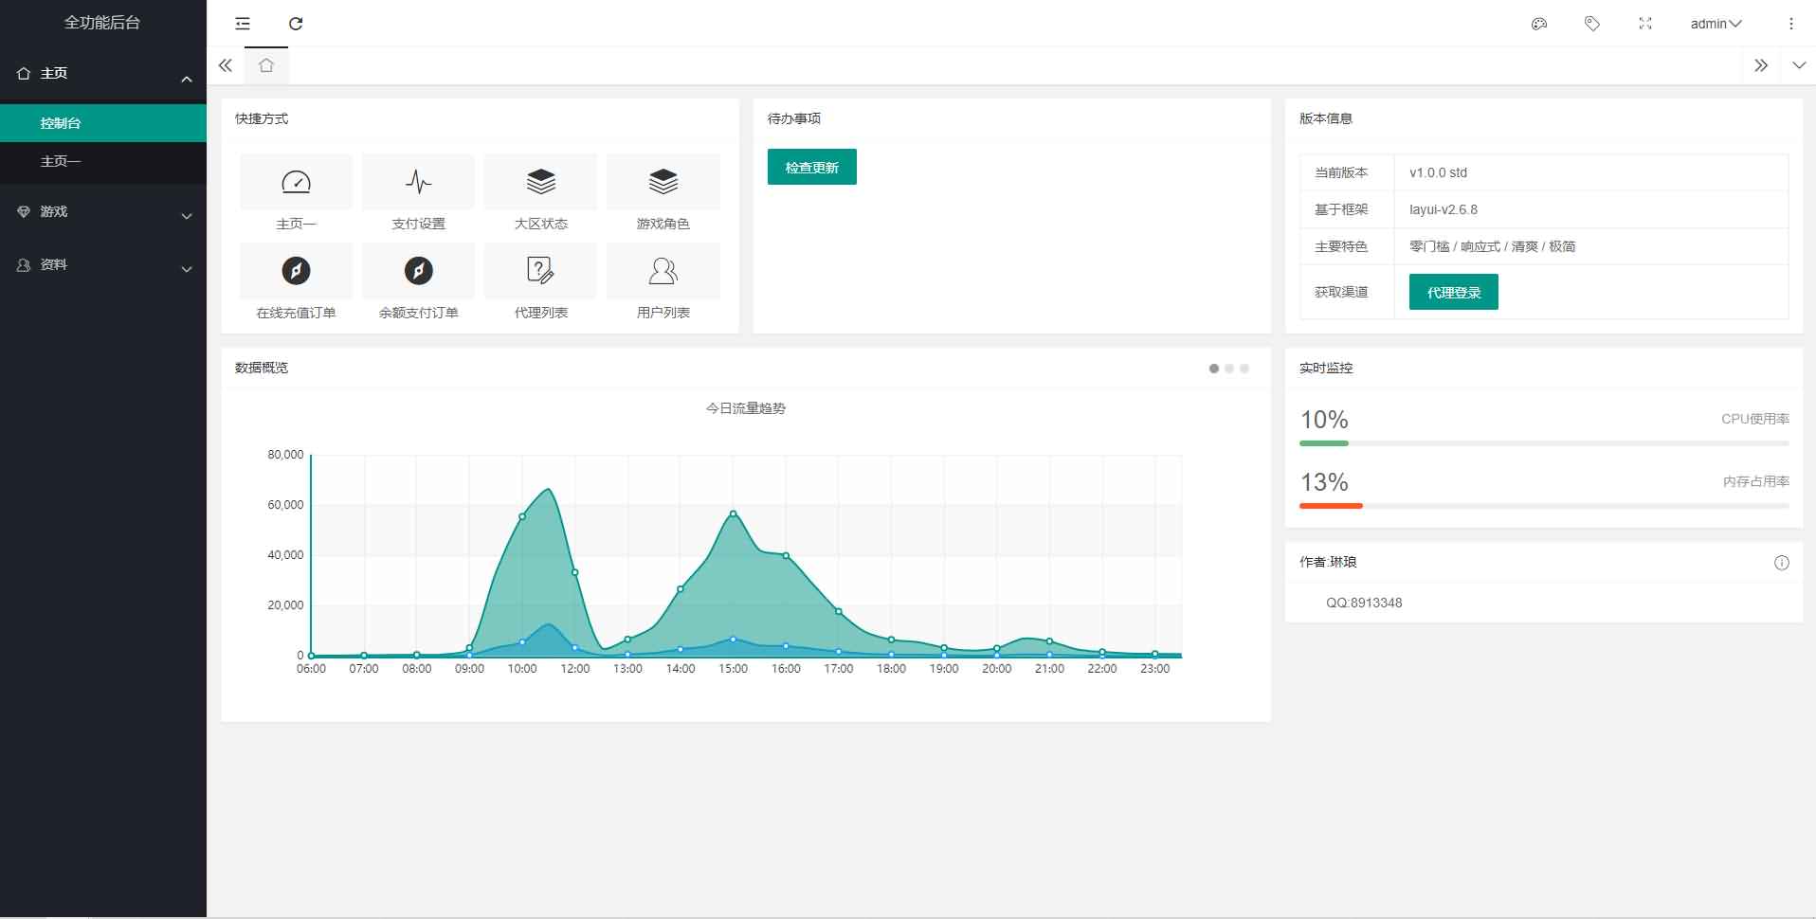Screen dimensions: 1816x919
Task: Expand the 游戏 sidebar menu
Action: coord(102,212)
